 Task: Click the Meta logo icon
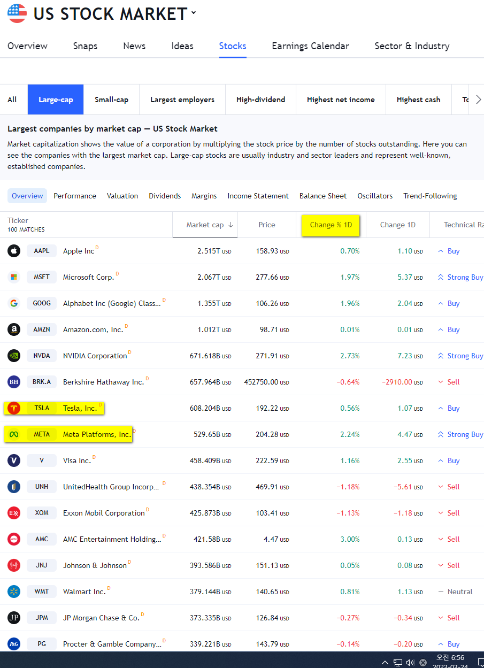click(x=14, y=434)
